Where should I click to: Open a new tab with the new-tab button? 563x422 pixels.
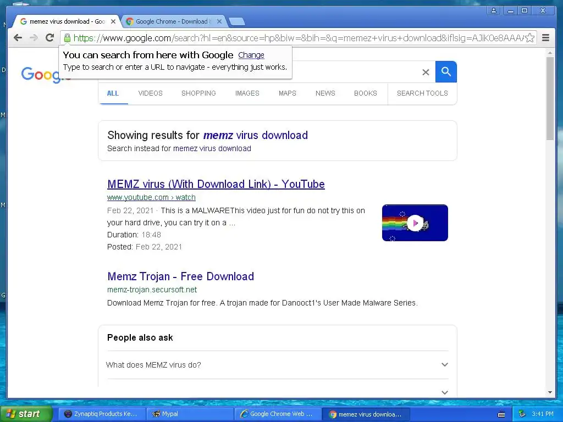coord(236,22)
